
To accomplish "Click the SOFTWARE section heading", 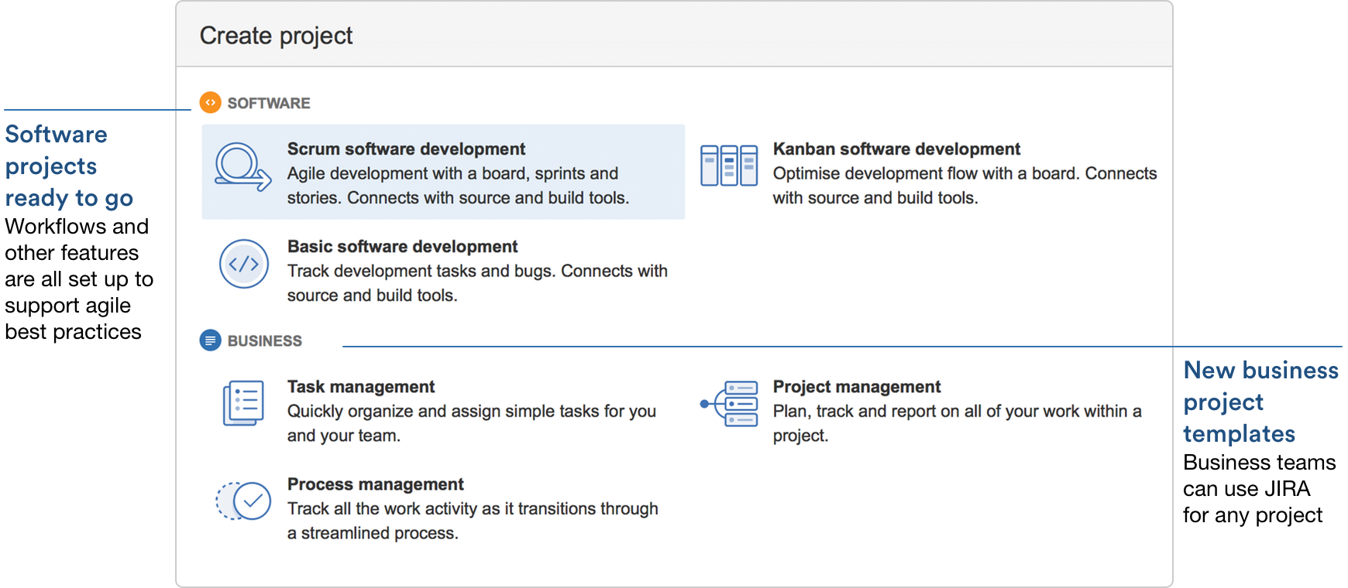I will (268, 104).
